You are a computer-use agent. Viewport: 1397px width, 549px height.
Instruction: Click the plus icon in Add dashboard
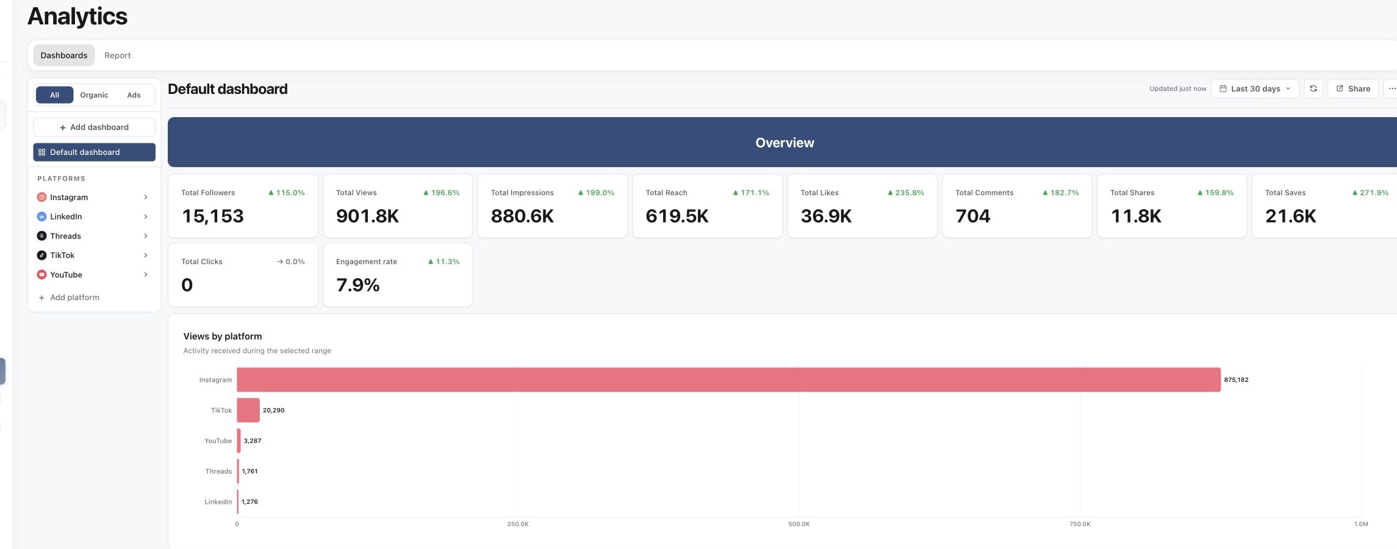[62, 127]
